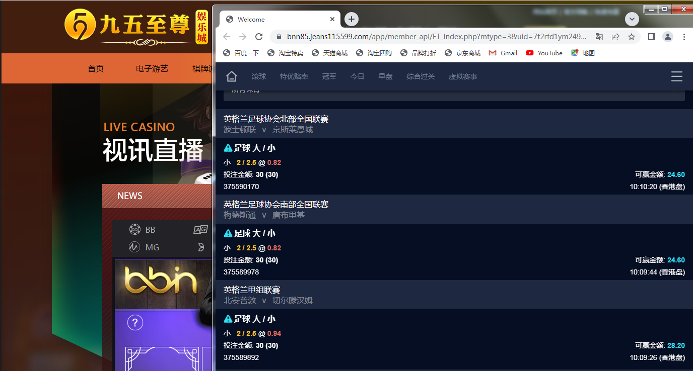Click the league name 英格兰足球协会北部全国联赛
693x371 pixels.
276,119
